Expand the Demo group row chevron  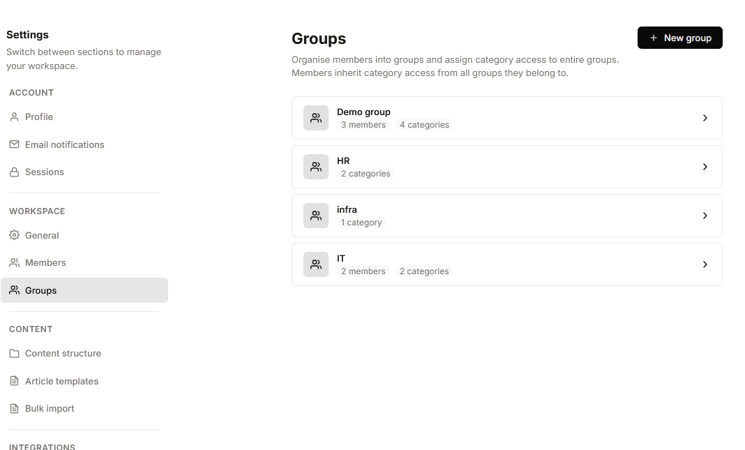point(705,118)
